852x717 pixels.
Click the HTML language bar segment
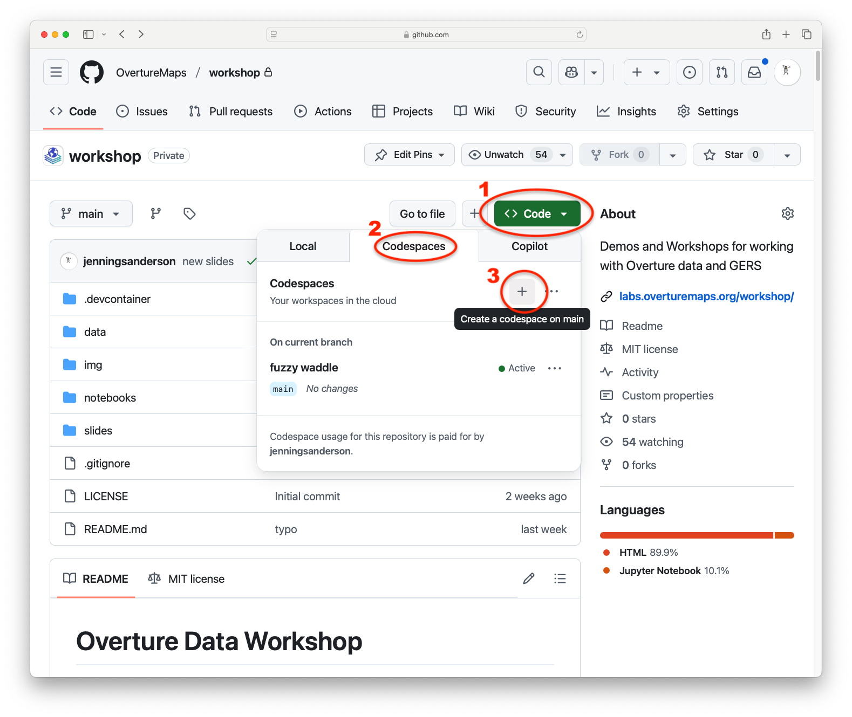pos(686,535)
